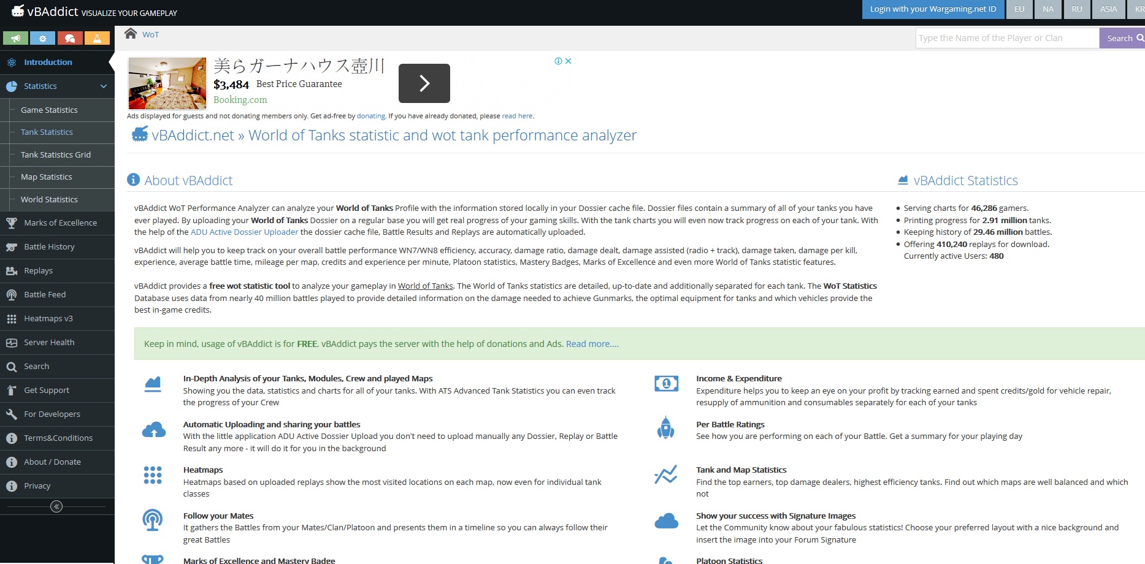Click the player or clan name search field
The height and width of the screenshot is (564, 1145).
pyautogui.click(x=1007, y=38)
